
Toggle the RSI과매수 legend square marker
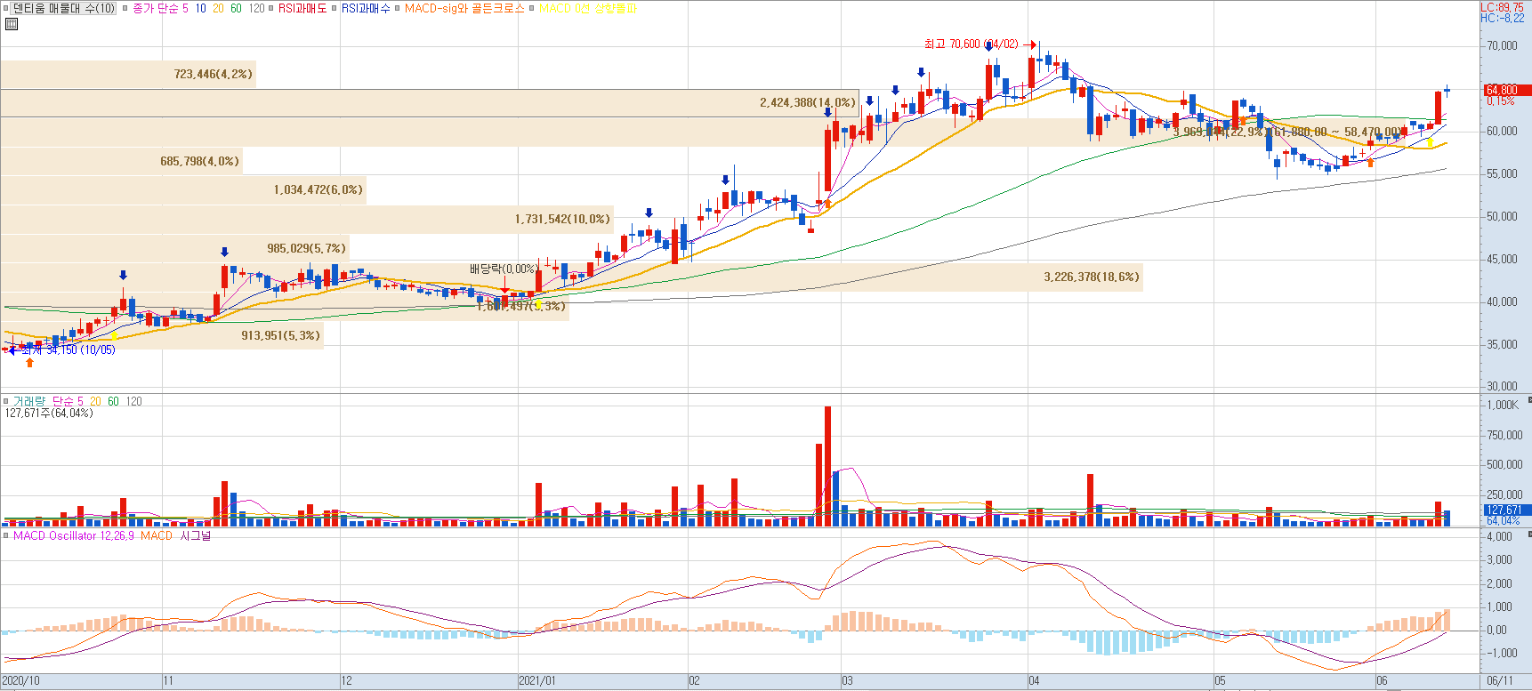coord(335,8)
